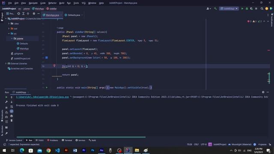Screen dimensions: 274x154
Task: Open run configuration wrench icon
Action: click(6, 102)
